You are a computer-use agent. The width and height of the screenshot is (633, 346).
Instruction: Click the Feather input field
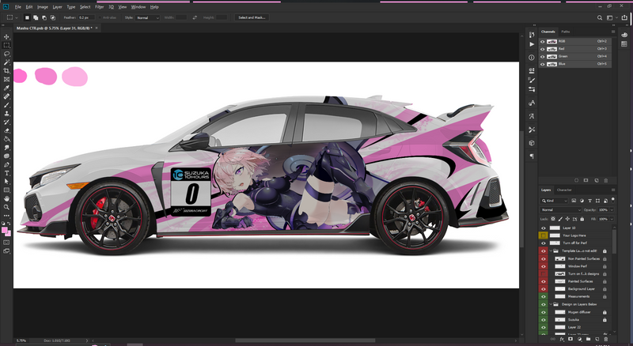(x=87, y=17)
